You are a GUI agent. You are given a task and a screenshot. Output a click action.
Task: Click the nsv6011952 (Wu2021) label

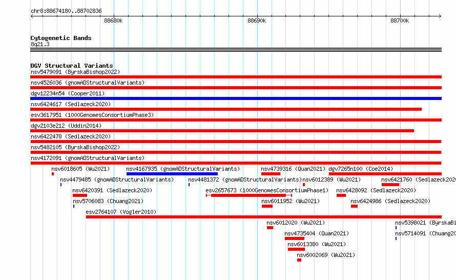tap(291, 201)
